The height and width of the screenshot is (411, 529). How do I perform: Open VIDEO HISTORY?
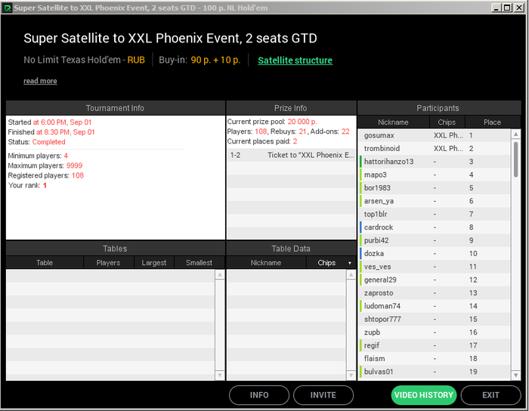coord(424,395)
